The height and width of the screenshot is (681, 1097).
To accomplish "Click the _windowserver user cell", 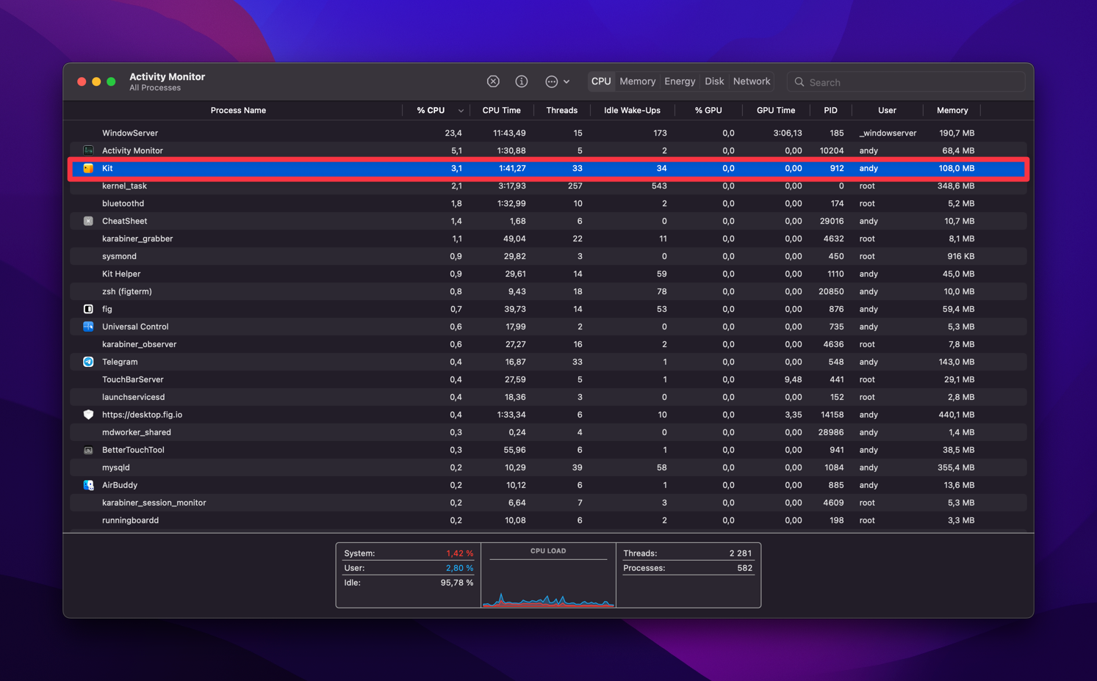I will [x=888, y=133].
